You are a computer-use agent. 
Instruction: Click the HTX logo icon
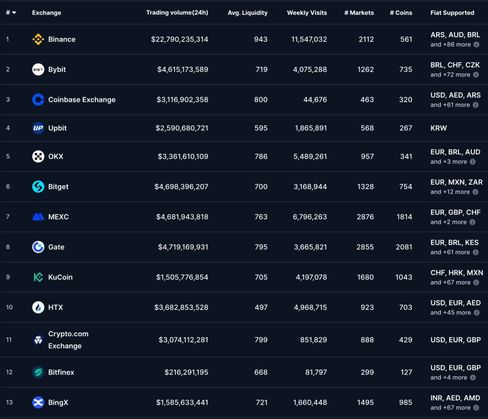point(38,307)
